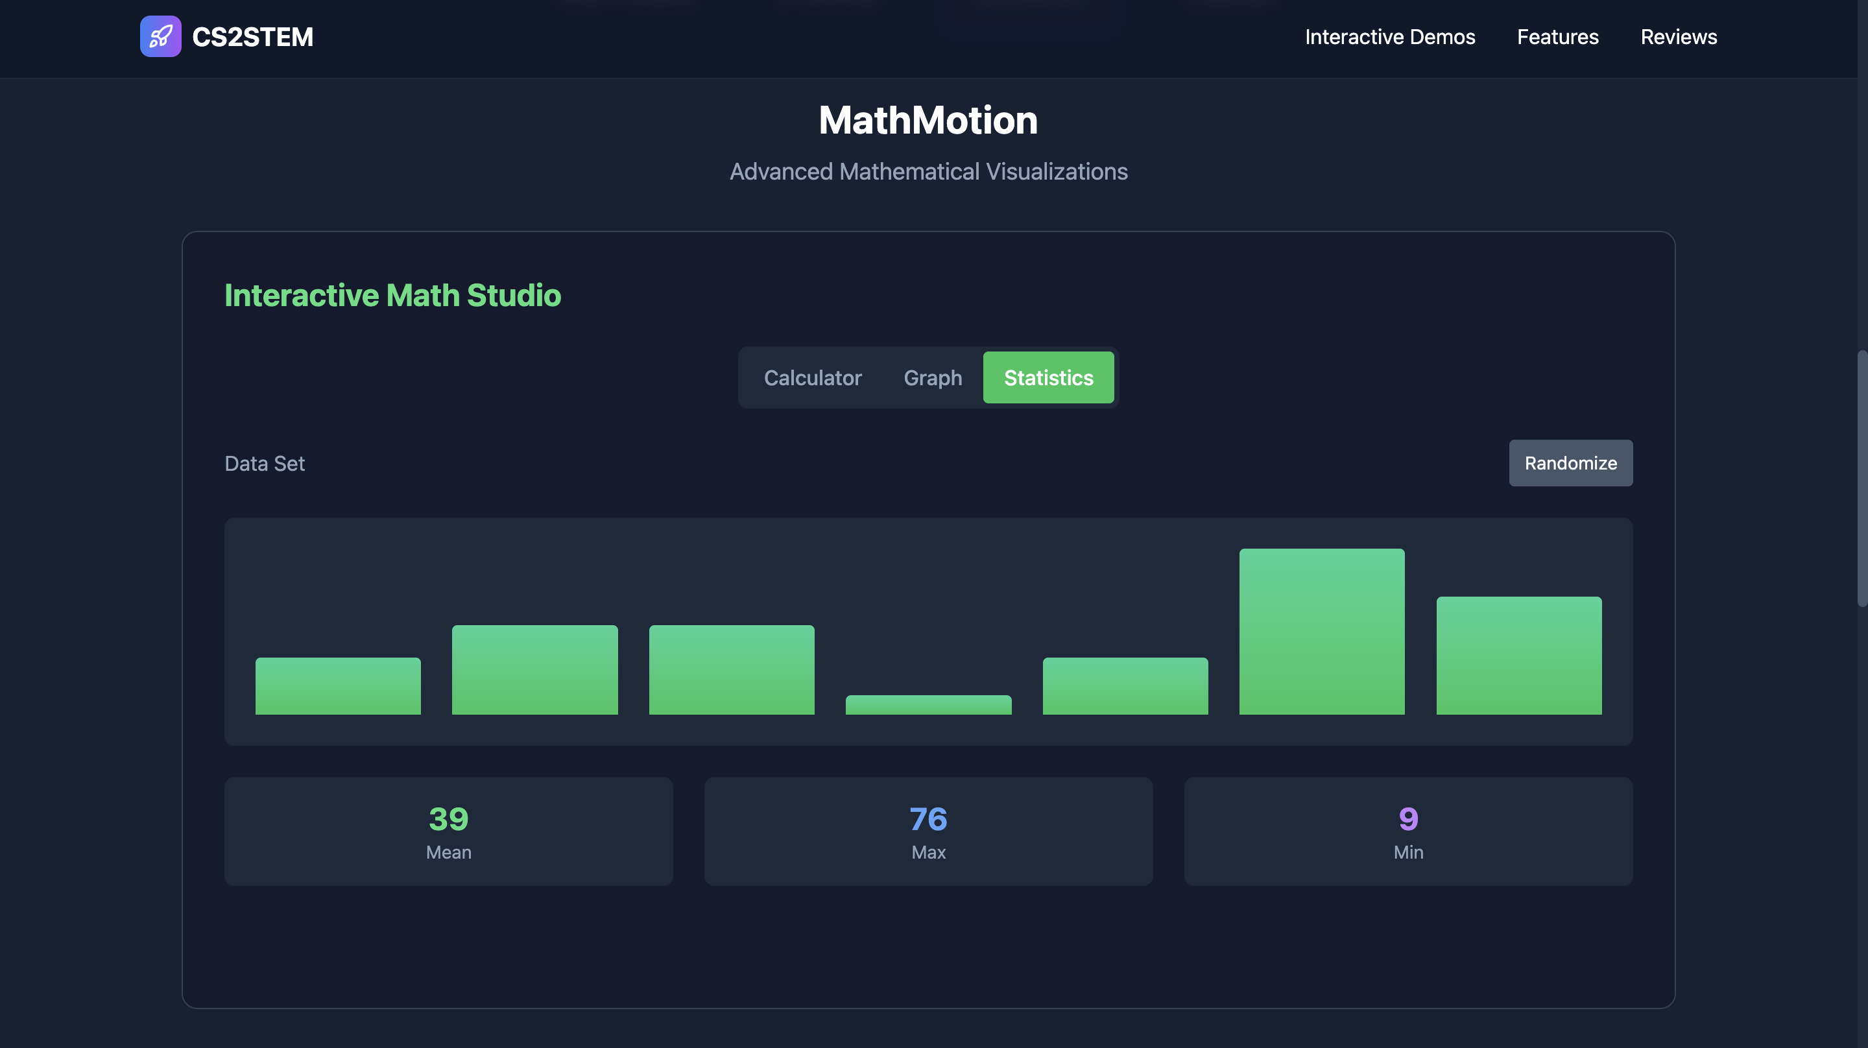Click the Min value card
Viewport: 1868px width, 1048px height.
[x=1407, y=831]
